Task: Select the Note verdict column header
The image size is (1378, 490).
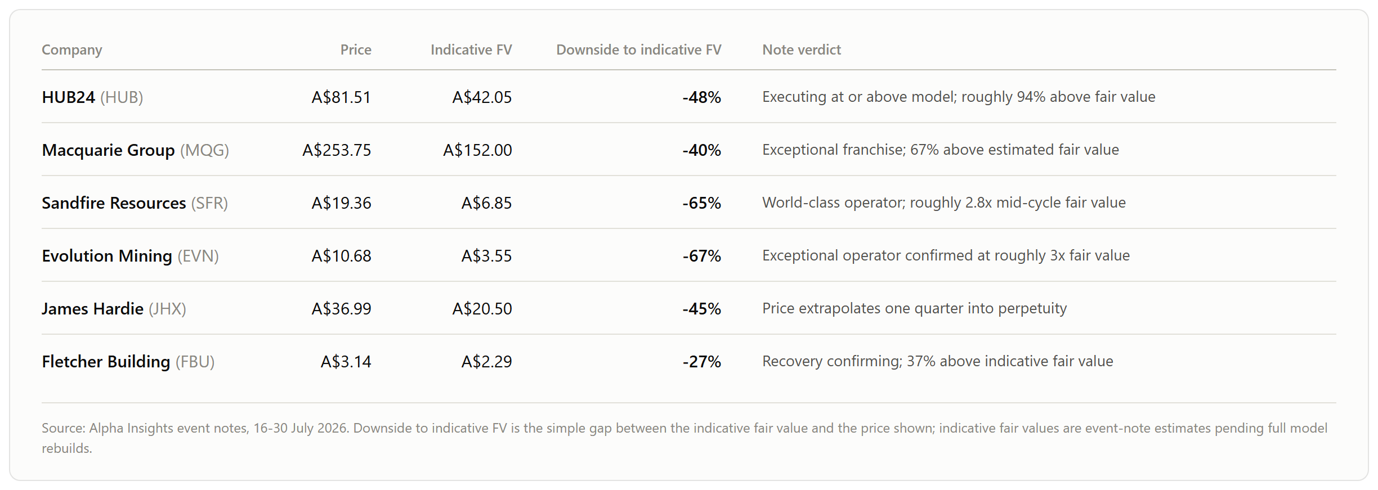Action: pos(802,50)
